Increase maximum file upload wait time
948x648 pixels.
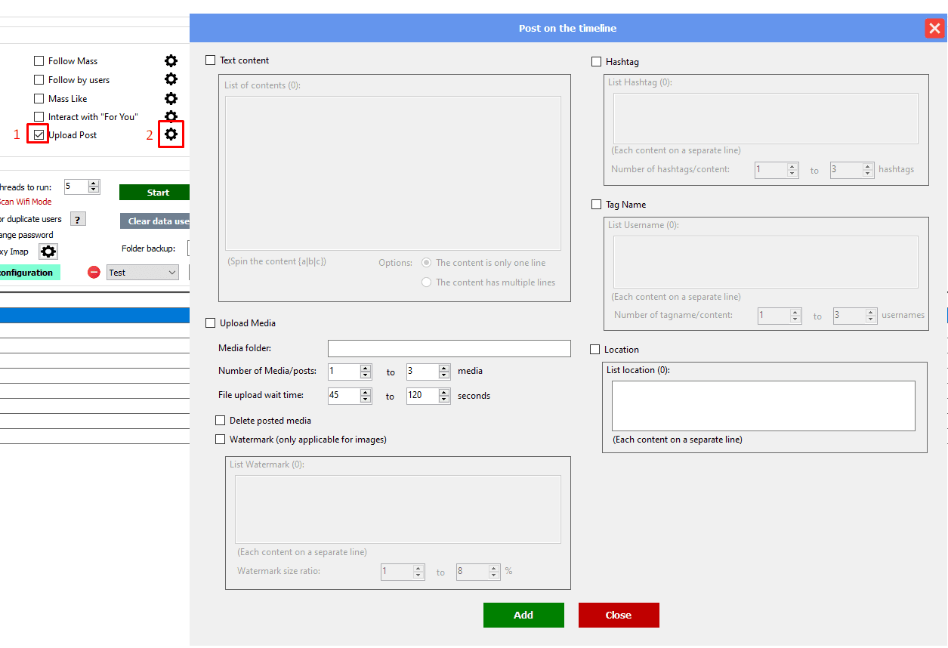click(x=444, y=392)
